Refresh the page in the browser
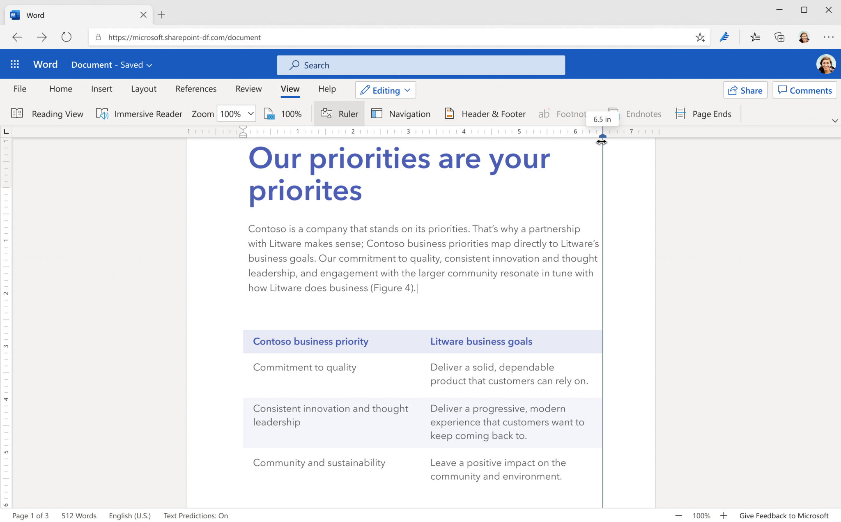 pos(67,37)
